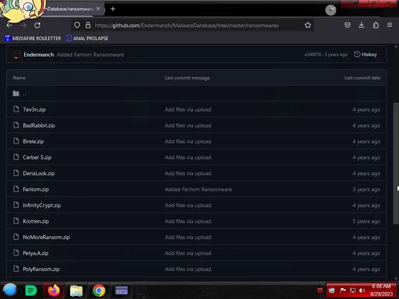Go back using the browser back arrow
399x299 pixels.
click(9, 25)
